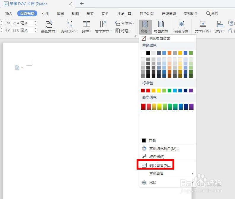Pick the orange theme color swatch

(170, 53)
